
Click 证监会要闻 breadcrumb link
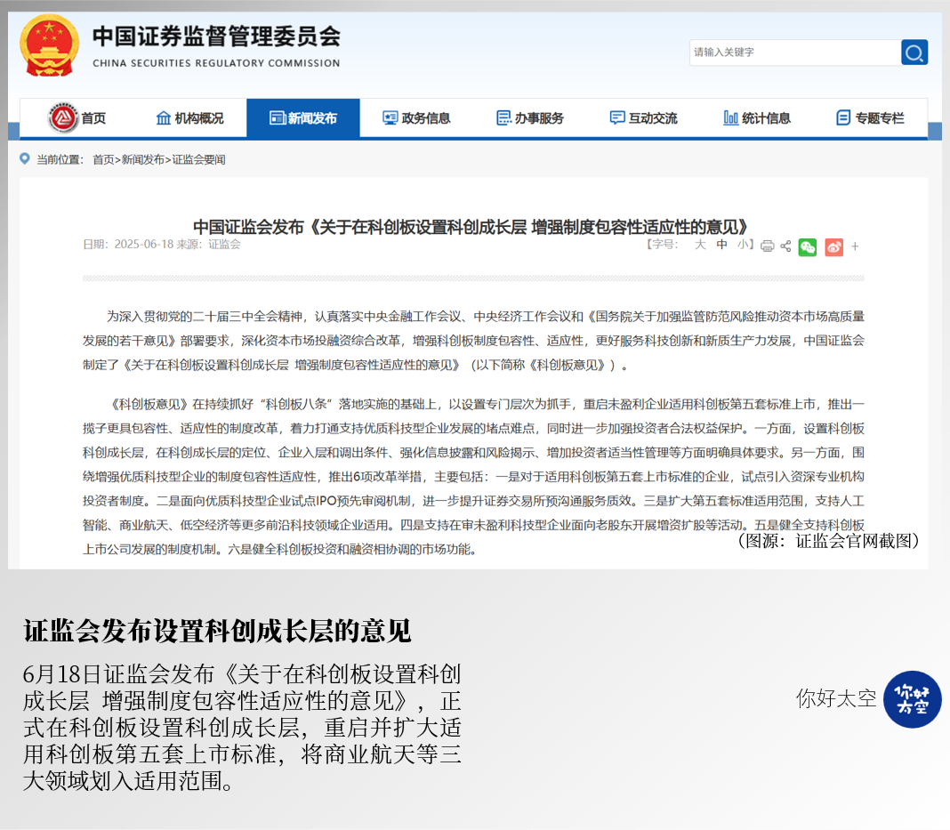click(x=198, y=160)
